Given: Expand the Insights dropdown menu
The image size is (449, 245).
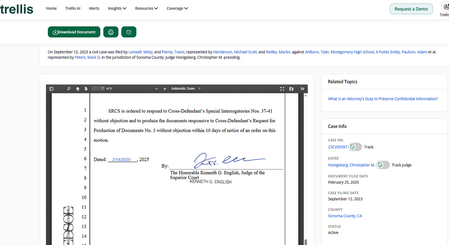Looking at the screenshot, I should click(x=117, y=8).
